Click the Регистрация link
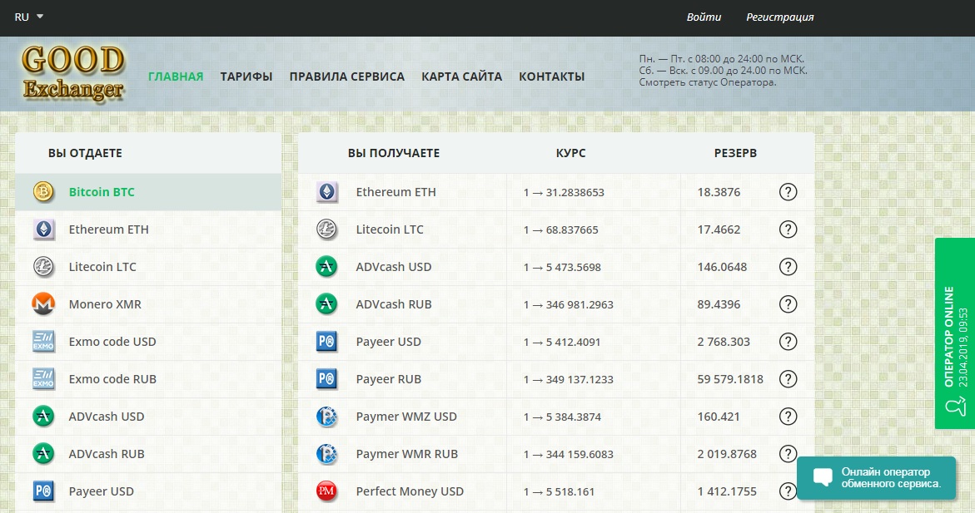975x513 pixels. pos(779,17)
